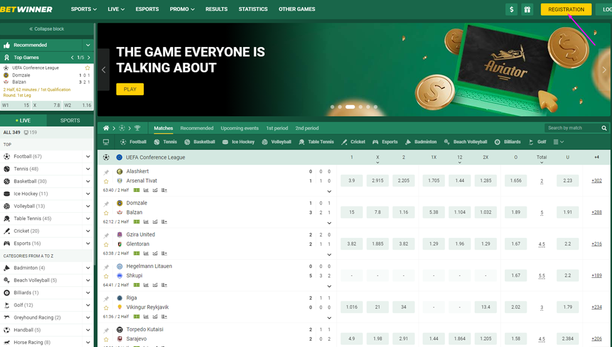
Task: Switch to SPORTS tab in sidebar
Action: tap(70, 120)
